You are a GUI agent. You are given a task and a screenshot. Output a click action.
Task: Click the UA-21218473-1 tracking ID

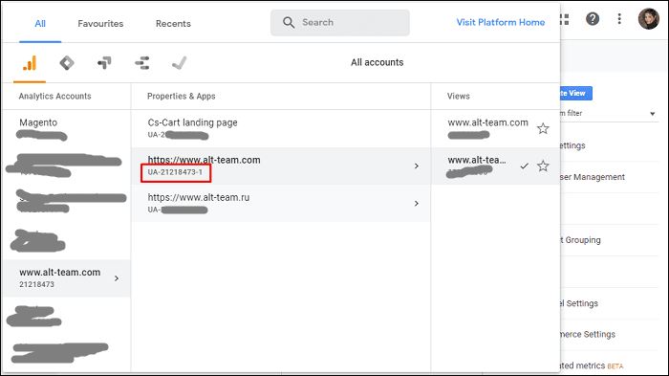click(175, 172)
